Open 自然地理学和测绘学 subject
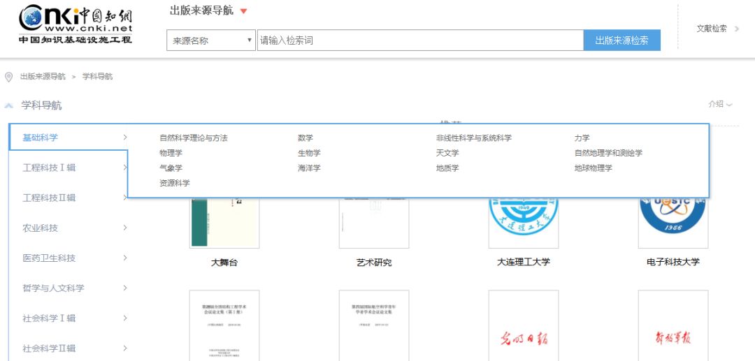Viewport: 755px width, 361px height. click(608, 154)
